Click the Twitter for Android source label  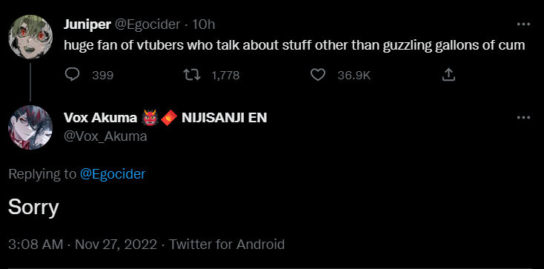(x=227, y=245)
